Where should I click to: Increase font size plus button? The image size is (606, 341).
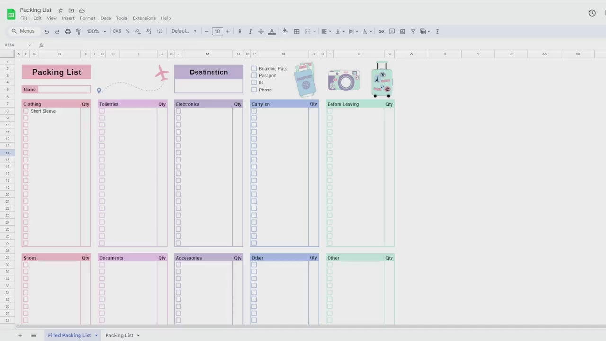coord(228,31)
